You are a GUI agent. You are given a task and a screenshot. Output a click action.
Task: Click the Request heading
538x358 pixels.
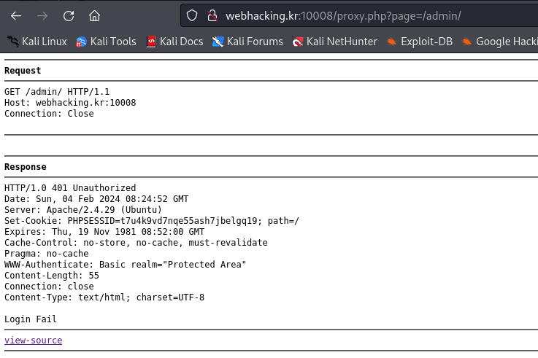[23, 71]
